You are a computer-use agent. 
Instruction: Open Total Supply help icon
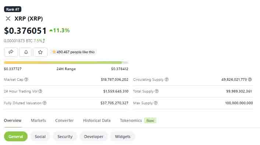(x=157, y=91)
